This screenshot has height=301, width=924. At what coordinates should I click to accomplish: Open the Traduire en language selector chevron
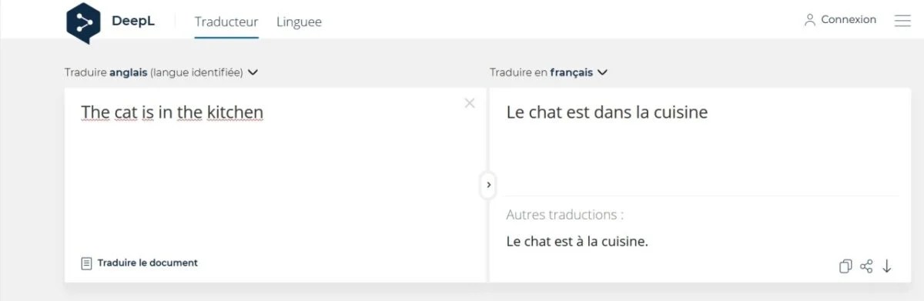coord(602,72)
